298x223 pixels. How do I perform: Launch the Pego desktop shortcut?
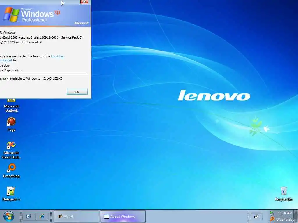11,124
